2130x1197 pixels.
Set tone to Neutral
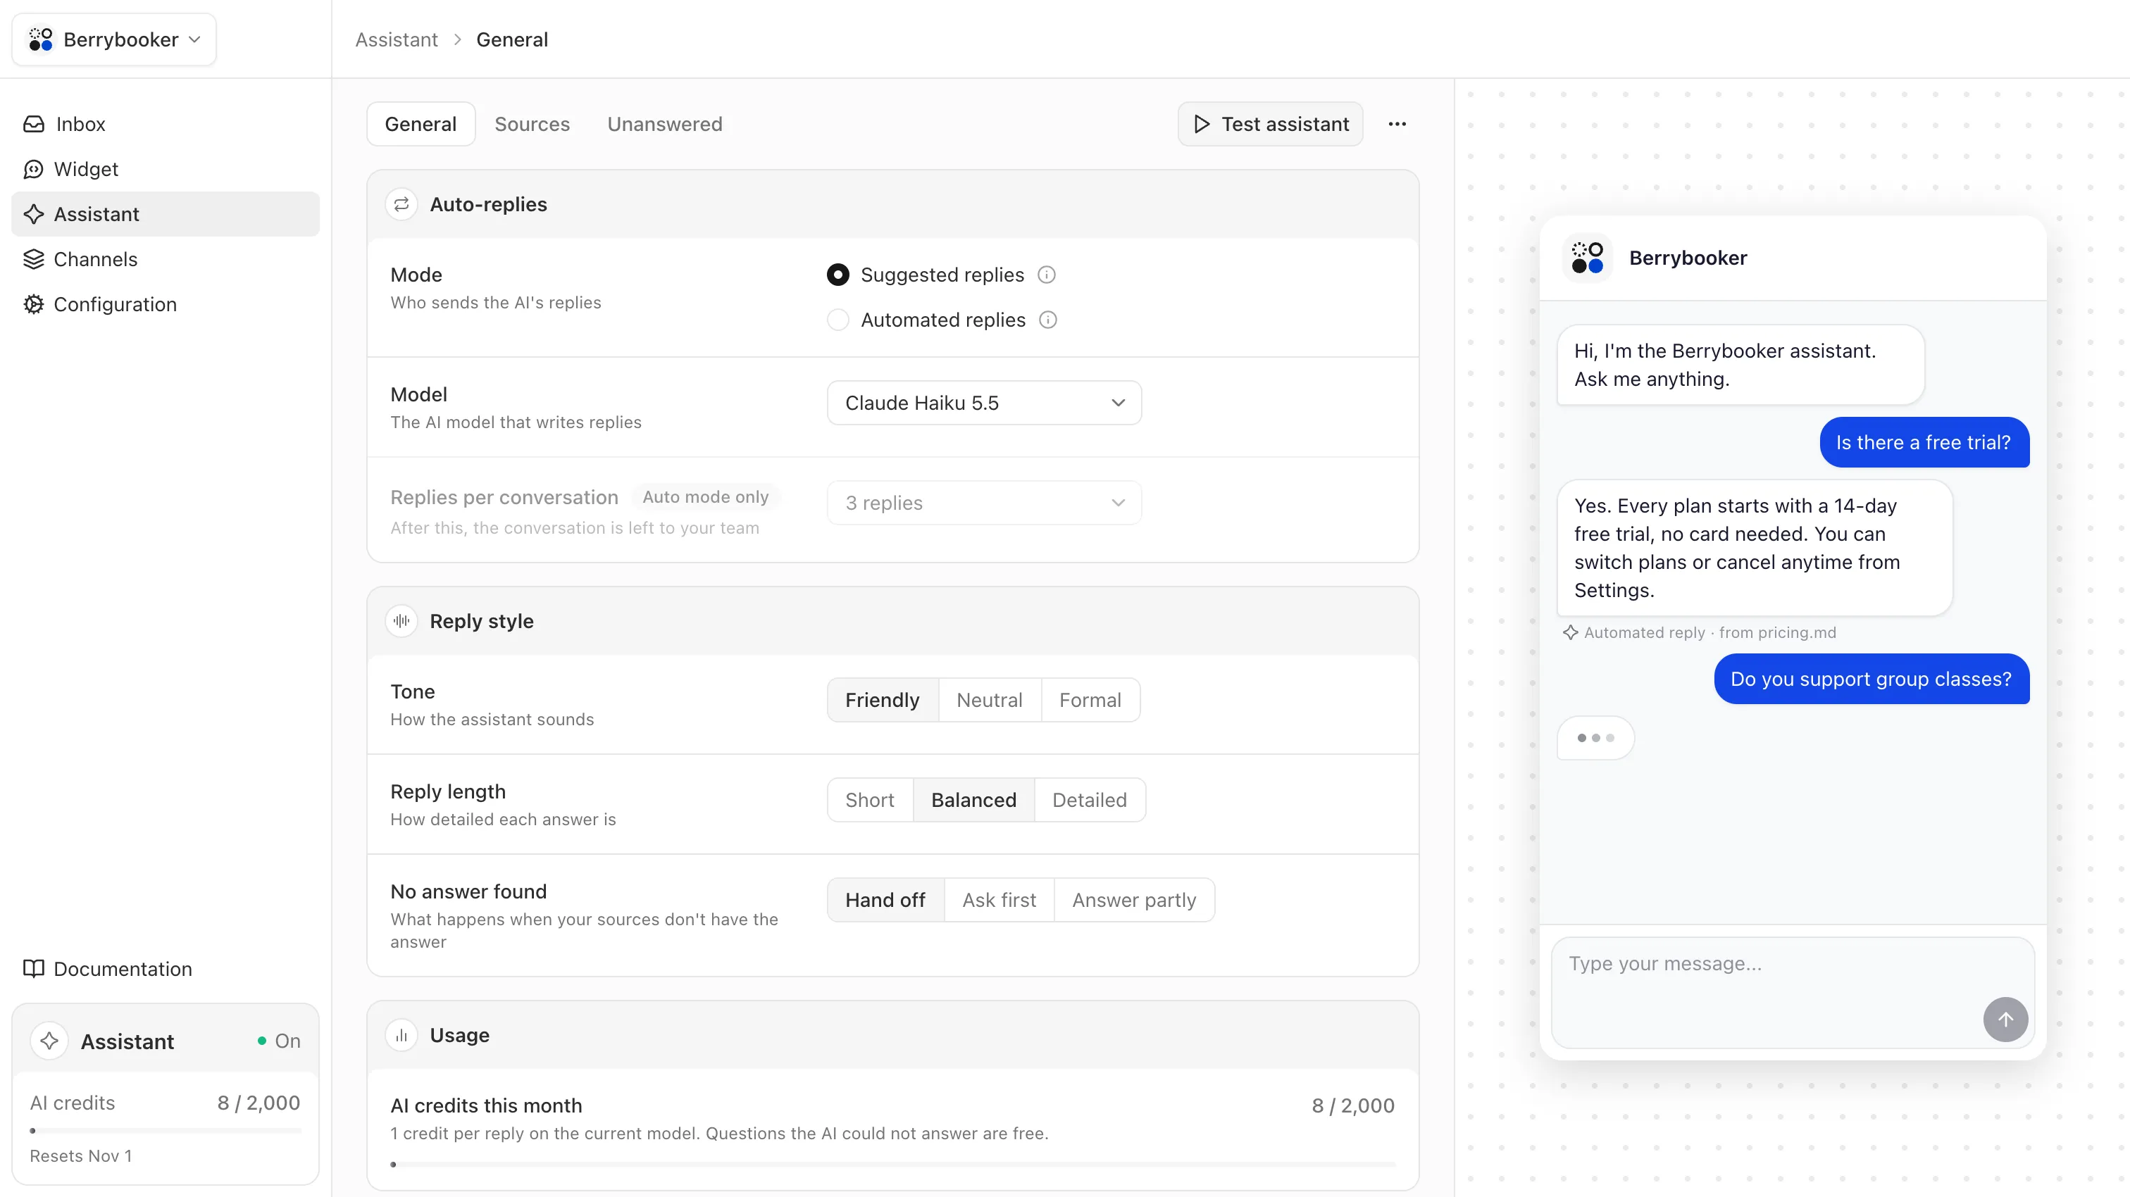coord(990,700)
